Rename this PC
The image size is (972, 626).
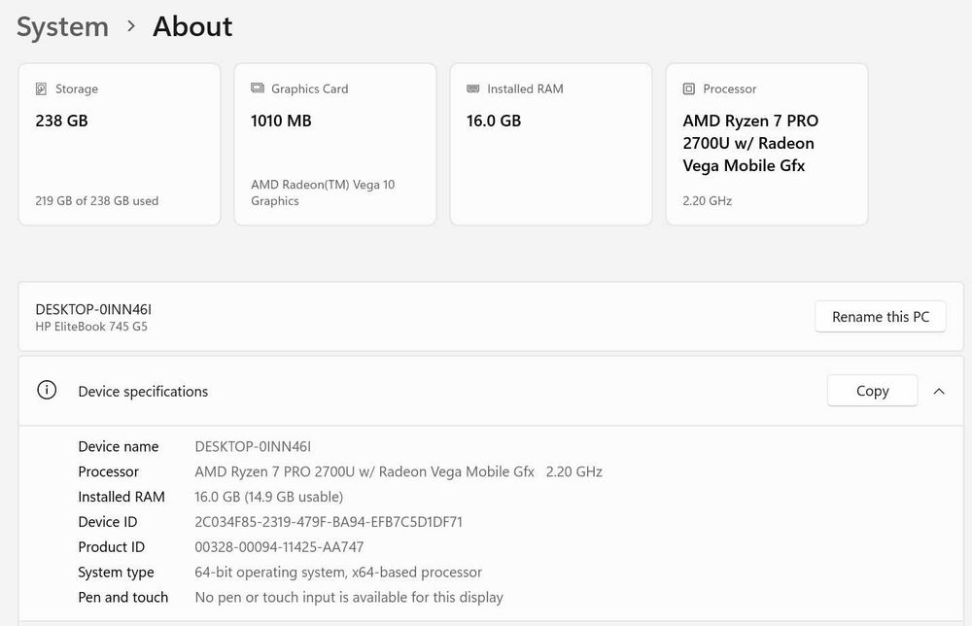coord(881,317)
